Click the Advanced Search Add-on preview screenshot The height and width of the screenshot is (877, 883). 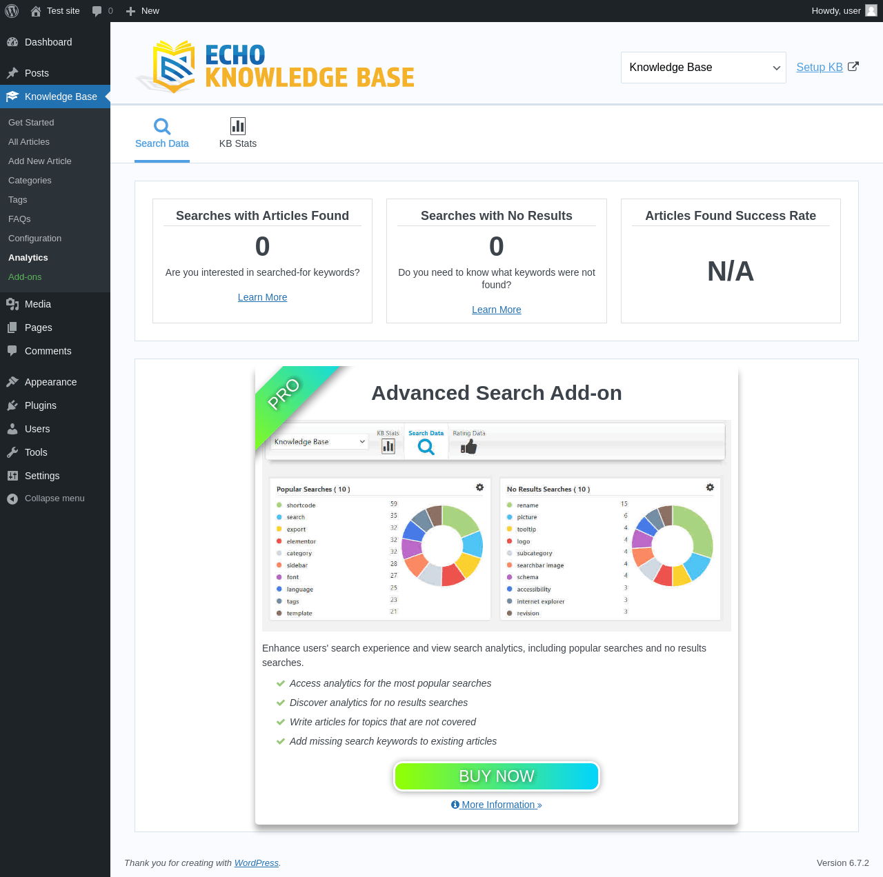[x=497, y=525]
